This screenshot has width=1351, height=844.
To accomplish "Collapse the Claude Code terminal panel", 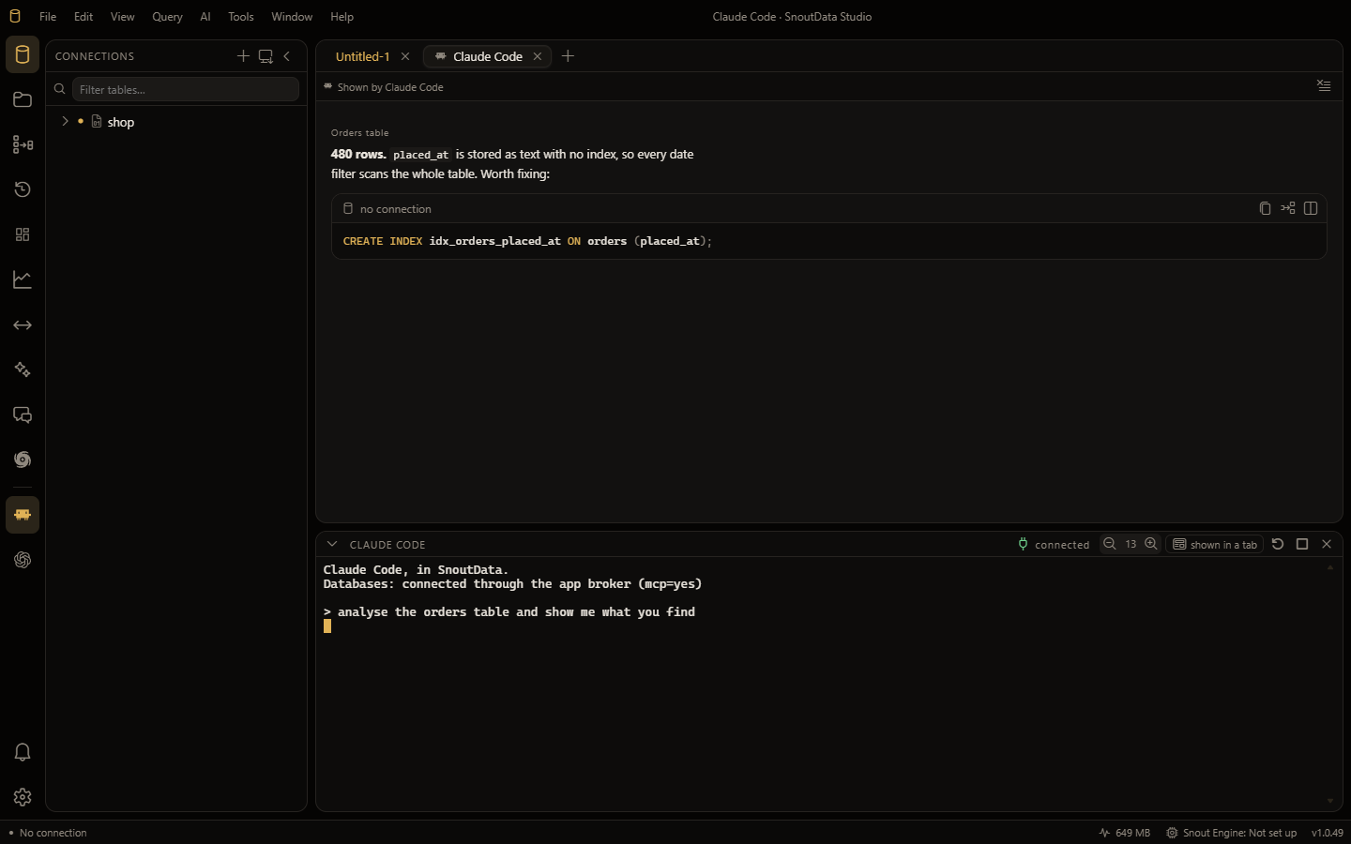I will point(331,544).
